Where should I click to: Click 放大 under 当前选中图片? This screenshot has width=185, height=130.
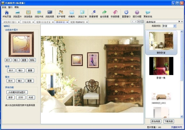(x=8, y=60)
